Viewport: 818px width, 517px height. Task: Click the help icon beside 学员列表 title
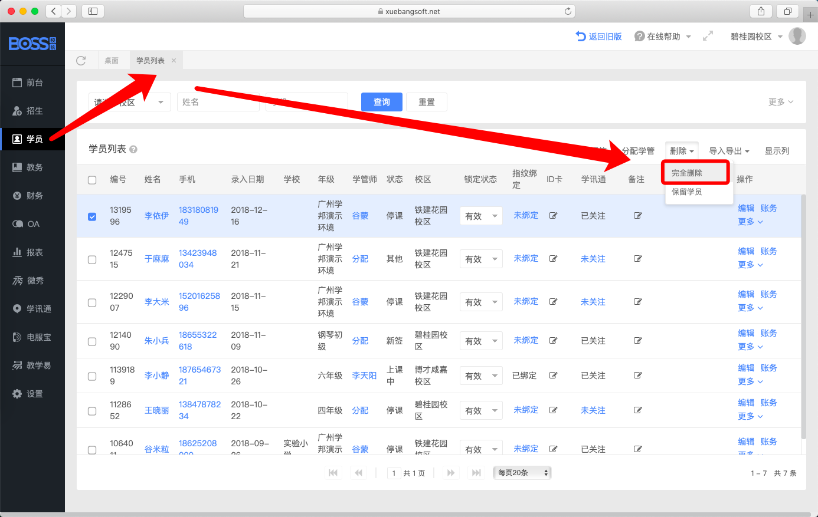click(x=133, y=149)
